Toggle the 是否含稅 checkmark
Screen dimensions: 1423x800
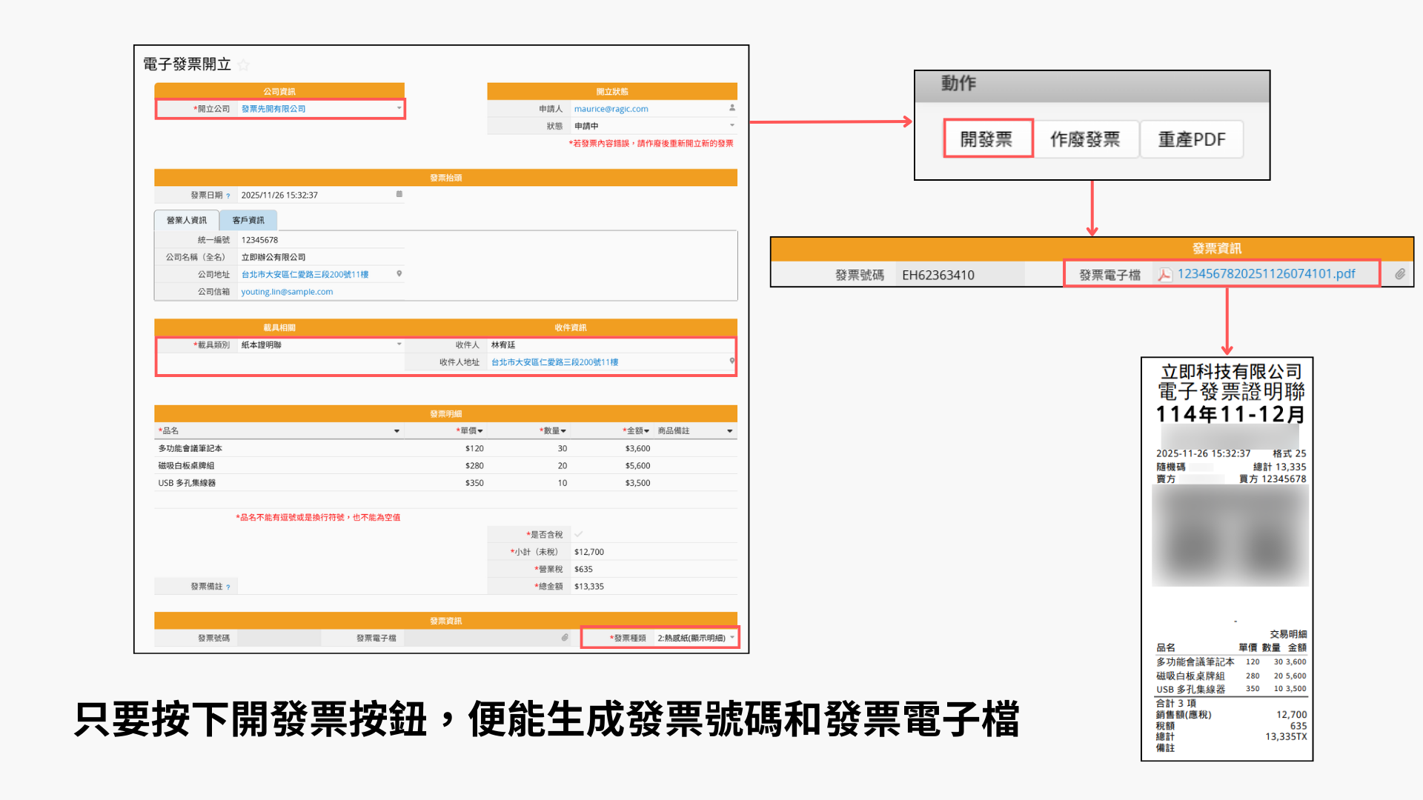[x=578, y=534]
